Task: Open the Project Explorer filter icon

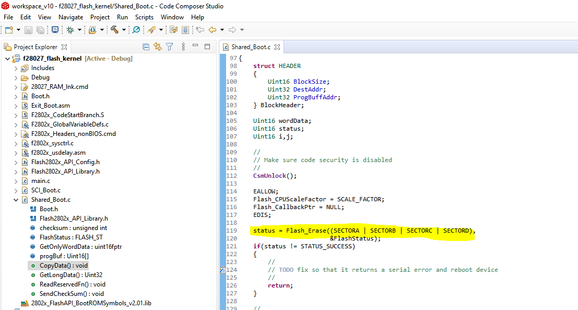Action: click(170, 47)
